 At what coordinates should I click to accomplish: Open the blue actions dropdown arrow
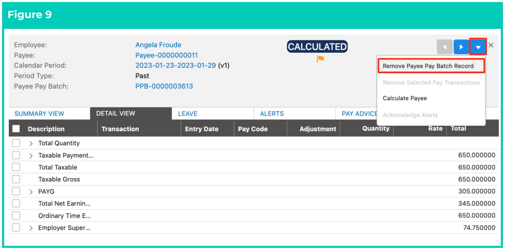(478, 47)
